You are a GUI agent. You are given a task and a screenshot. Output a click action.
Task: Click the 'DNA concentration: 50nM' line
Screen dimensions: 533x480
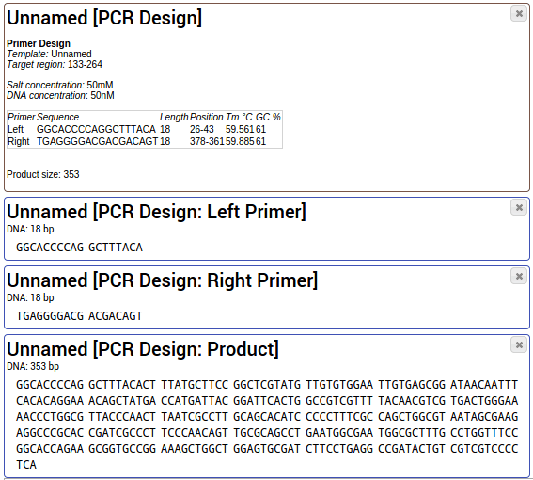60,95
